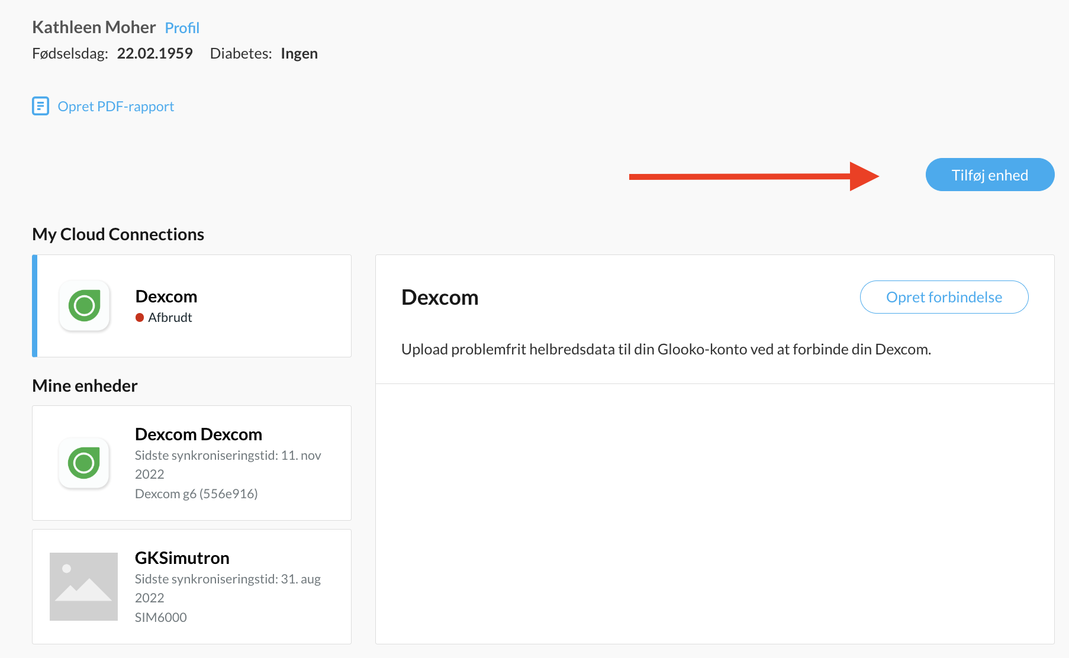1069x658 pixels.
Task: Click the Upload problemfrit helbredsdata description text
Action: click(x=666, y=350)
